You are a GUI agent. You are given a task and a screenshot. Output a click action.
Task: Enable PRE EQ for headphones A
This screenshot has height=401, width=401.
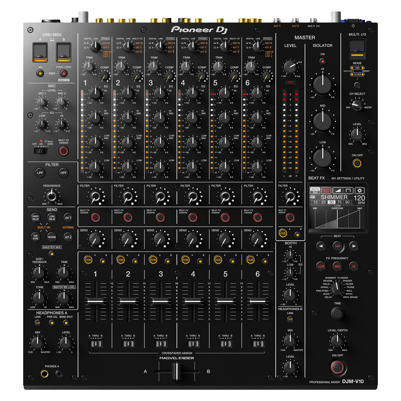52,323
